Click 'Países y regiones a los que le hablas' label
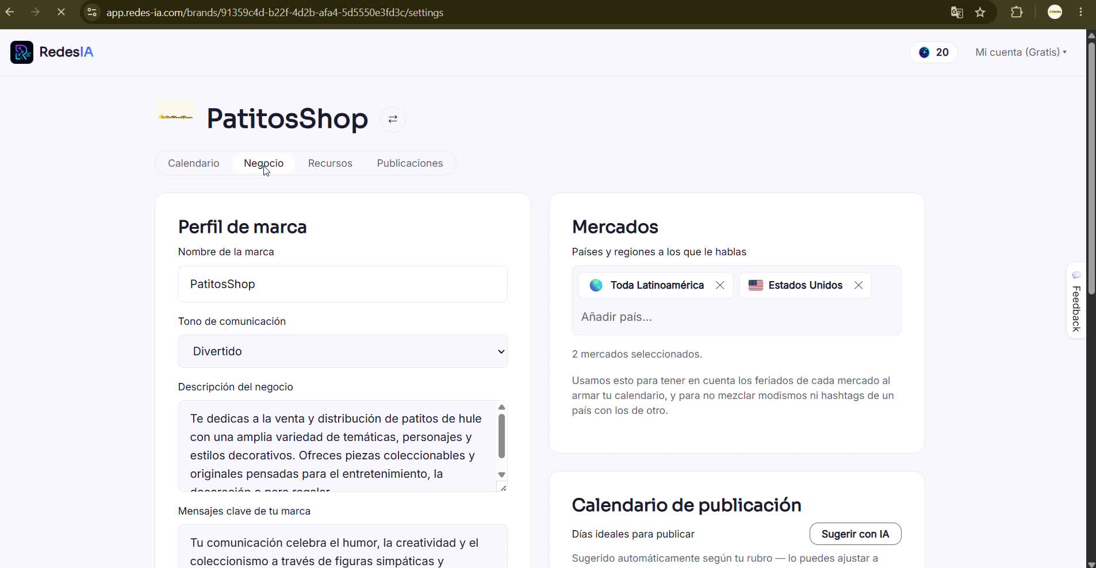Screen dimensions: 1096x568 coord(659,252)
